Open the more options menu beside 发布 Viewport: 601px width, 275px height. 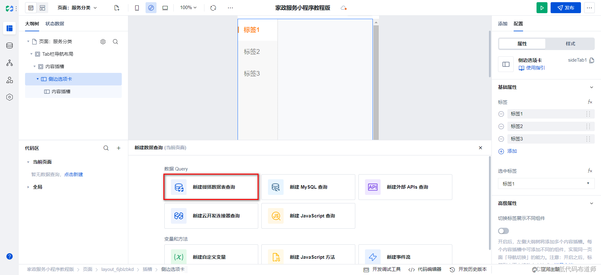coord(589,8)
